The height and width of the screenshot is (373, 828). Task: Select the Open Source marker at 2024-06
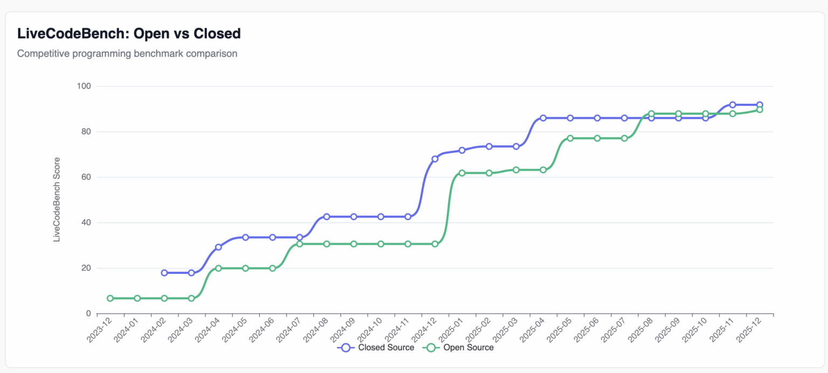pos(273,268)
